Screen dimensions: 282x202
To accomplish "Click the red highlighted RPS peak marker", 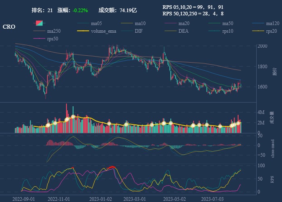I will click(x=112, y=167).
